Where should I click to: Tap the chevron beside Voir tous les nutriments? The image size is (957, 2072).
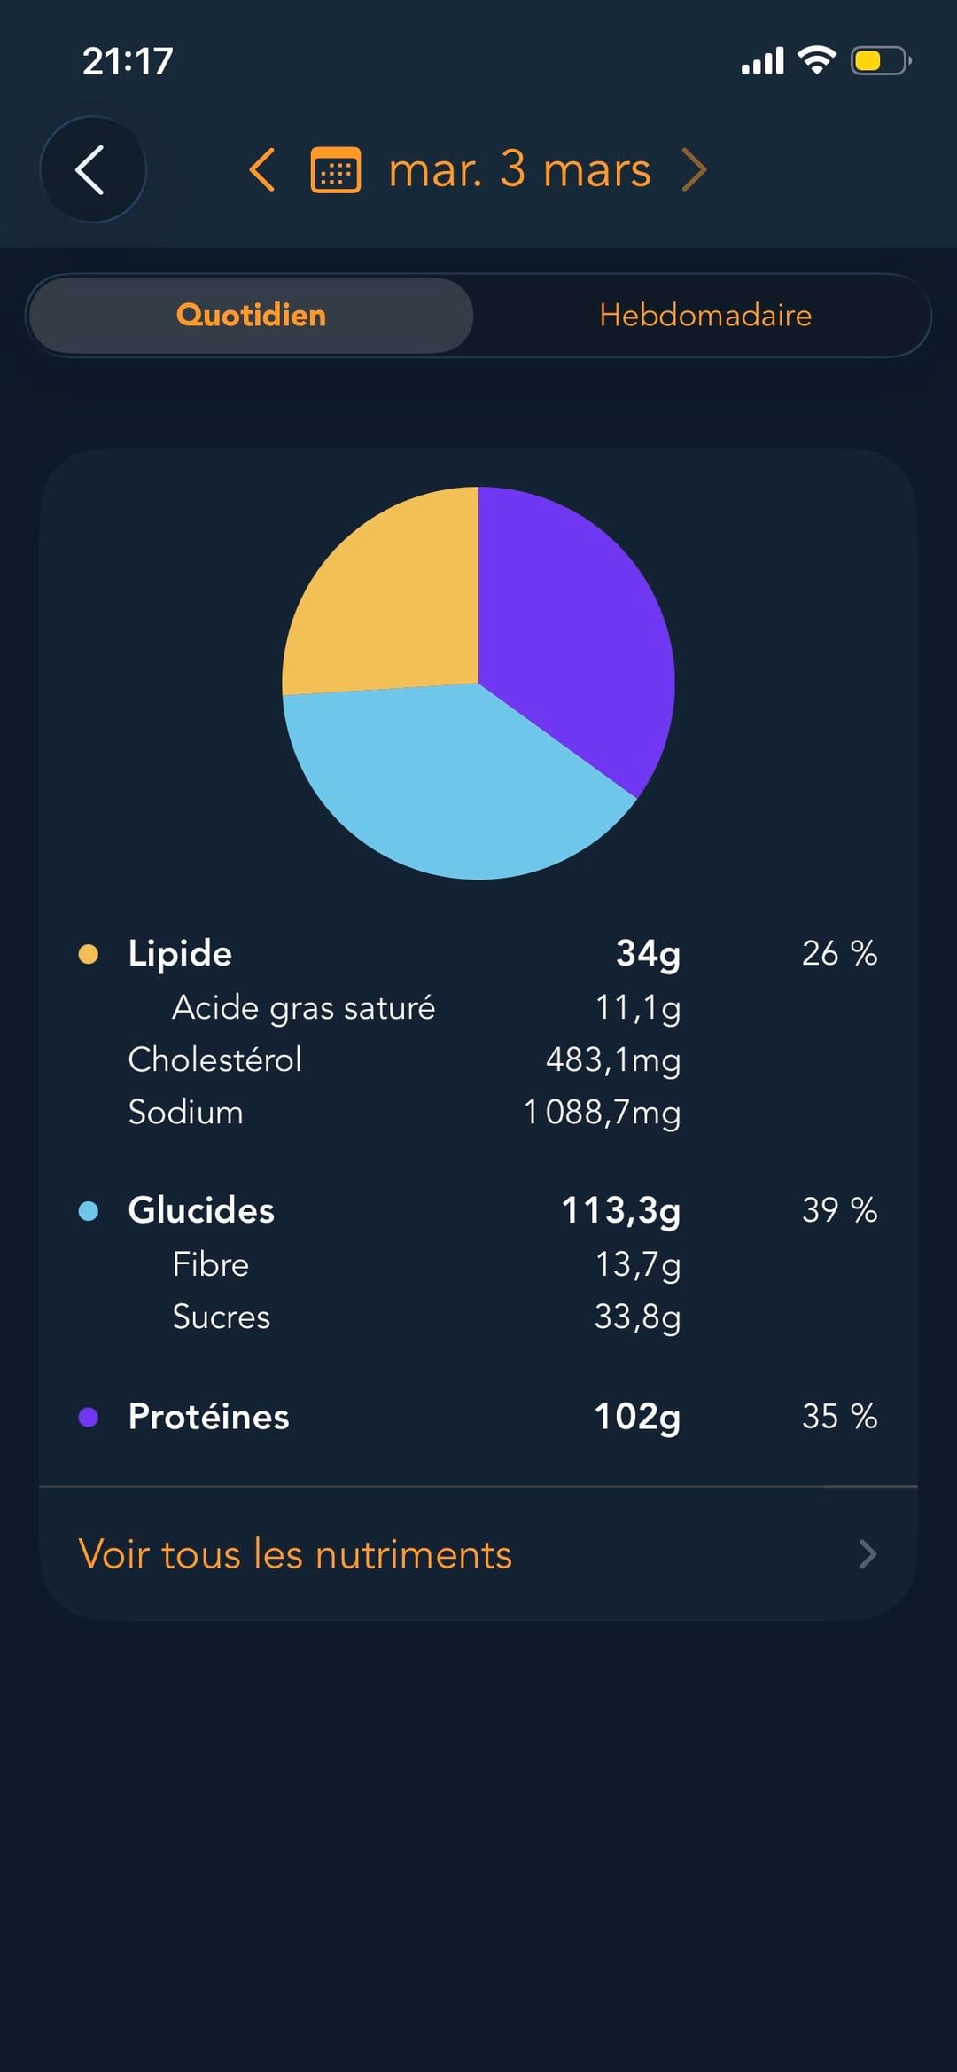pyautogui.click(x=868, y=1554)
